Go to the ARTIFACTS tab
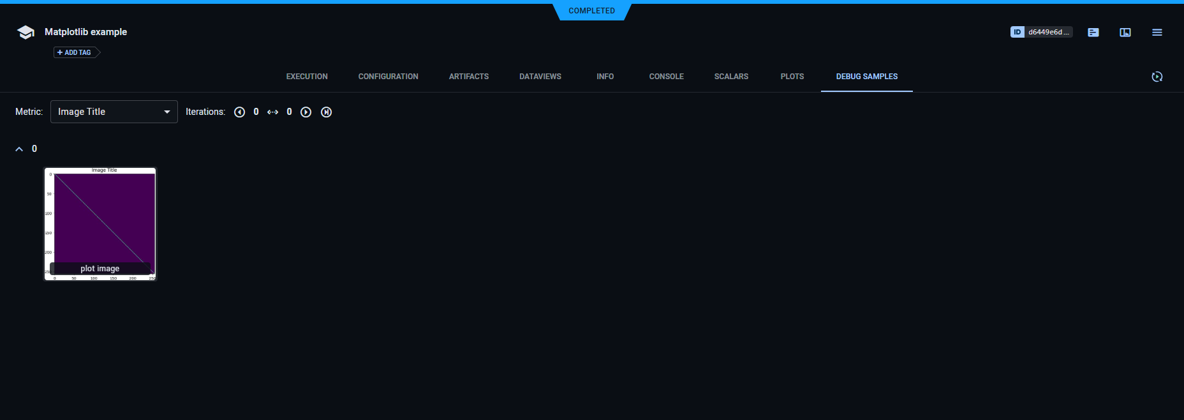 click(469, 77)
